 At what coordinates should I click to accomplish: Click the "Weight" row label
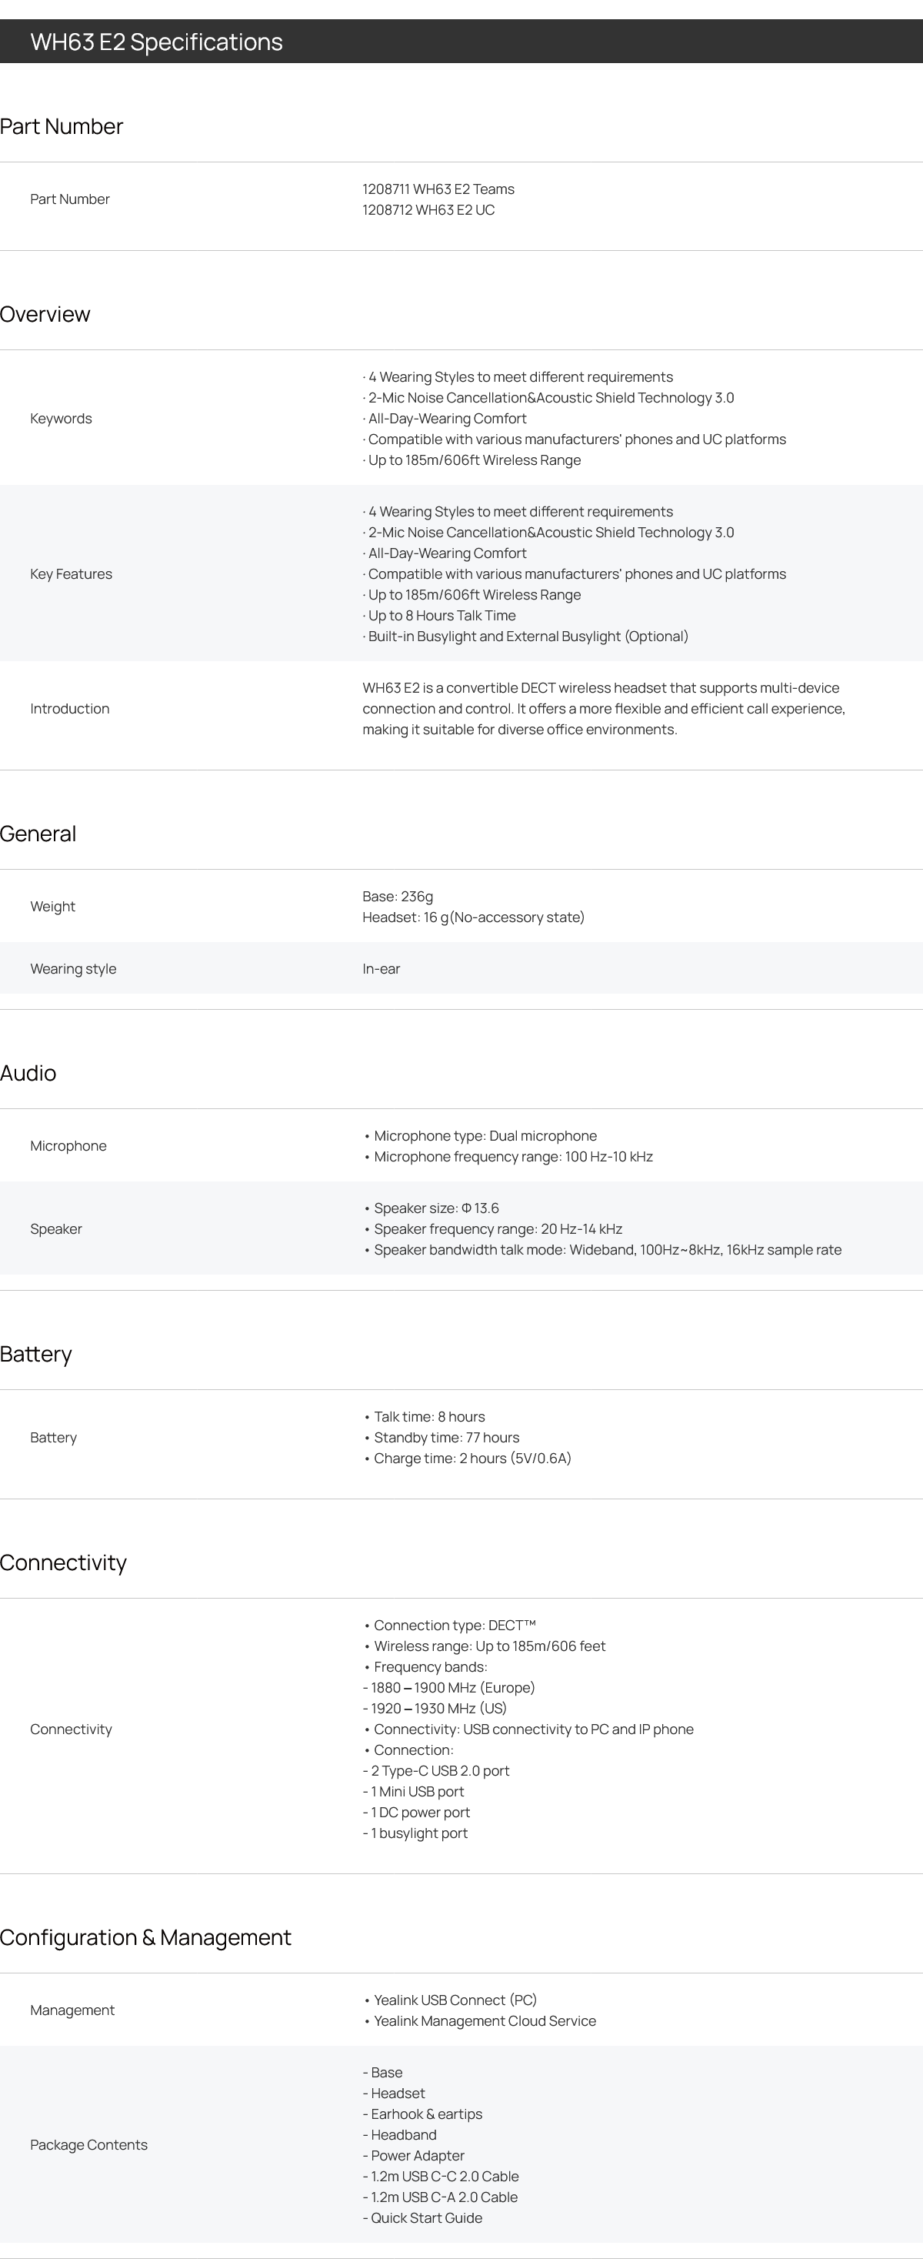pyautogui.click(x=52, y=907)
